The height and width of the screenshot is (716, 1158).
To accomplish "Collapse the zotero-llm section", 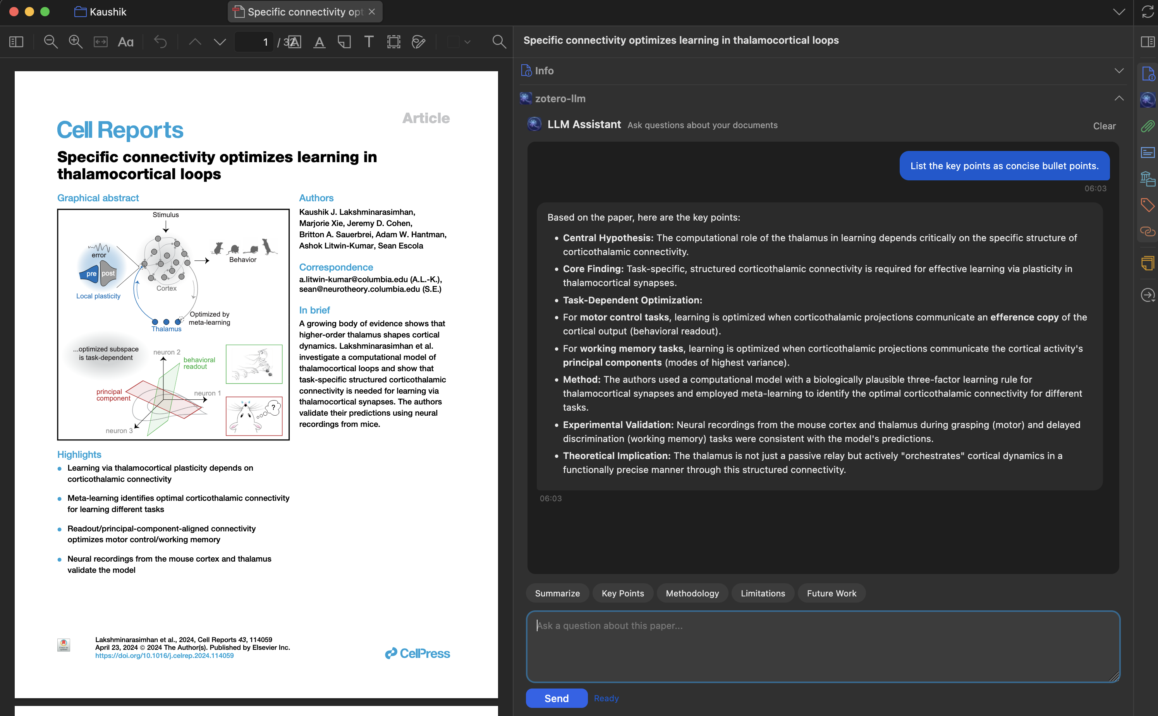I will pyautogui.click(x=1118, y=98).
